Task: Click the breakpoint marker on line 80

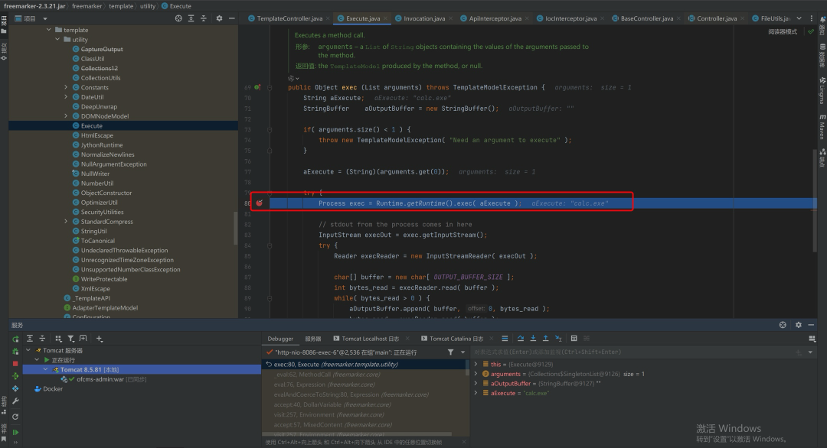Action: click(260, 203)
